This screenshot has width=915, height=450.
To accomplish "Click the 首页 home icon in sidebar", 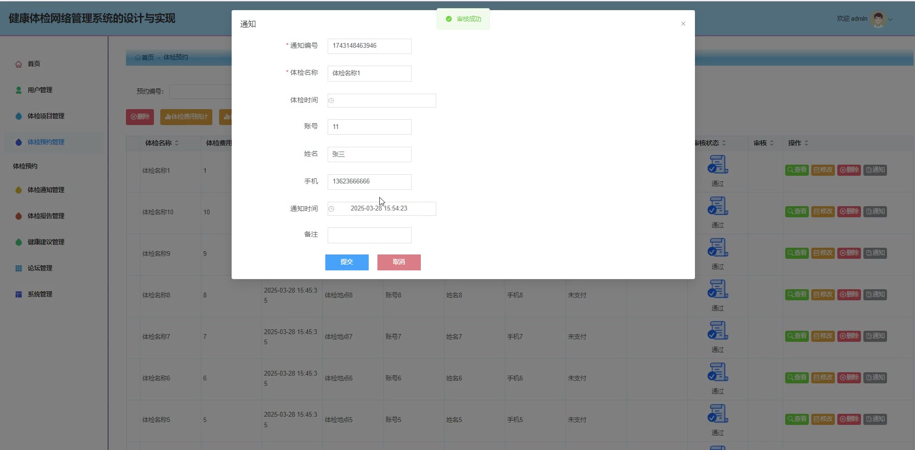I will [19, 64].
